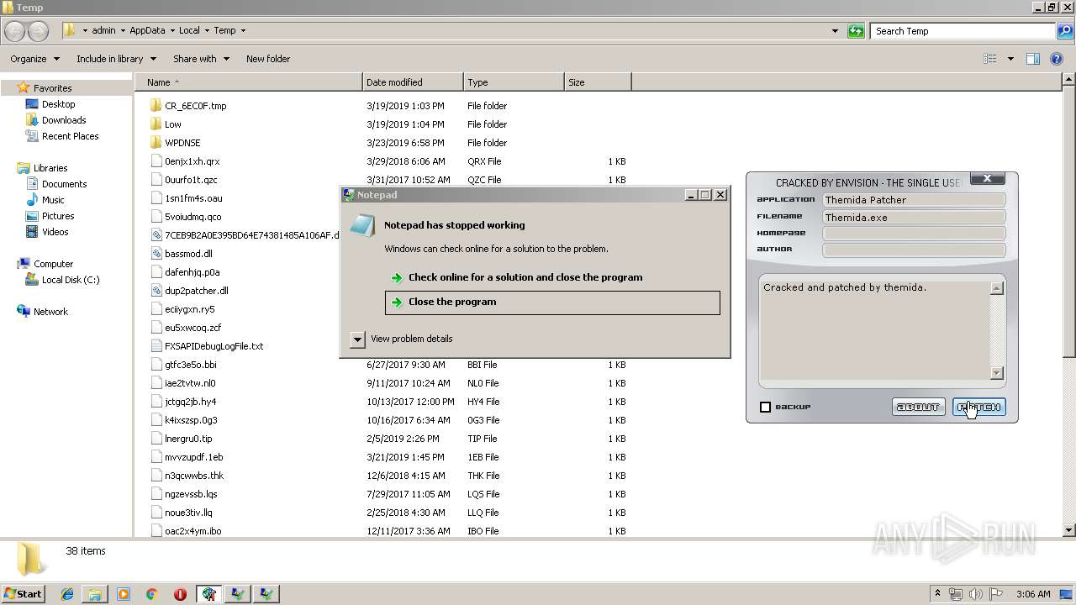The width and height of the screenshot is (1076, 605).
Task: Change the view layout icon
Action: [x=990, y=59]
